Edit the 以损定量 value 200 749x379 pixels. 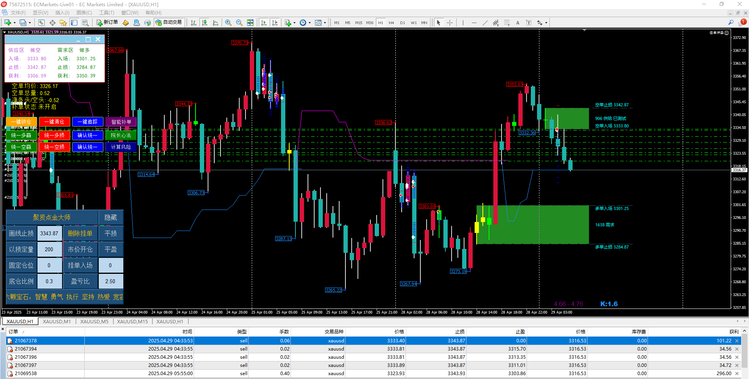point(49,249)
